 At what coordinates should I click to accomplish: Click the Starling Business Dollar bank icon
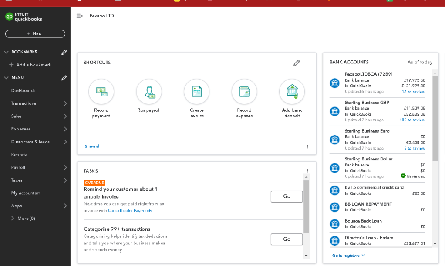(334, 168)
